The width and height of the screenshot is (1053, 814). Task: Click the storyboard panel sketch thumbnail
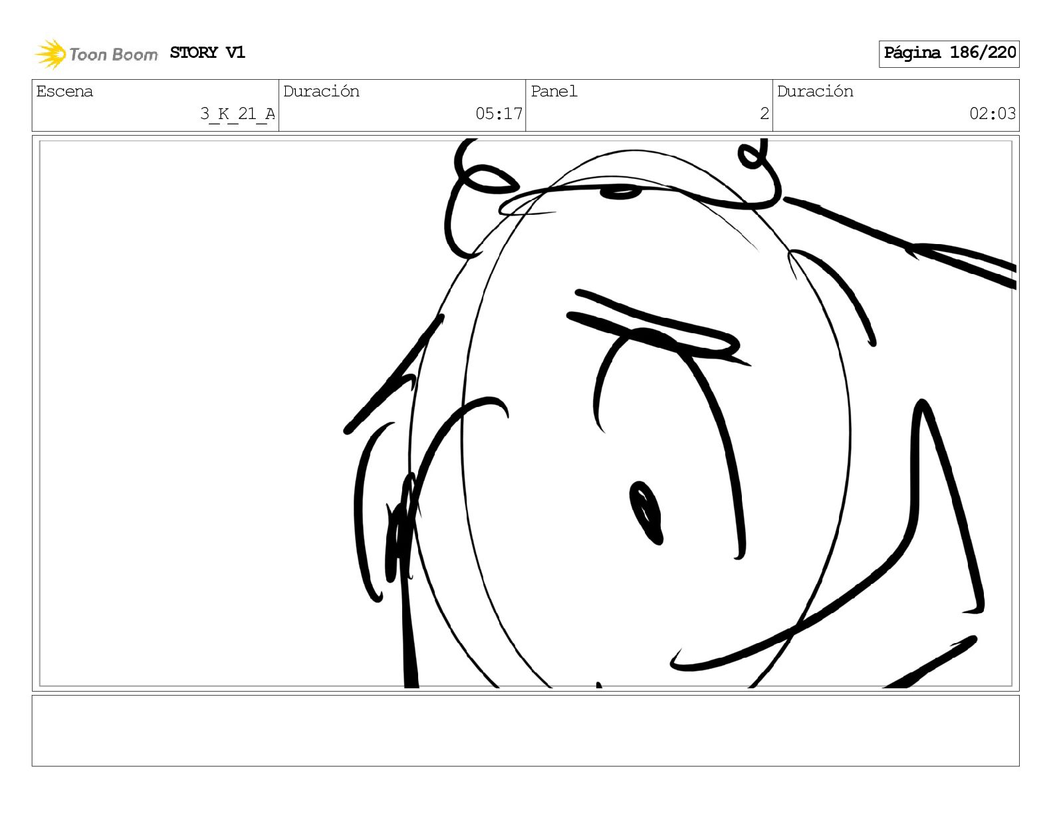[526, 413]
